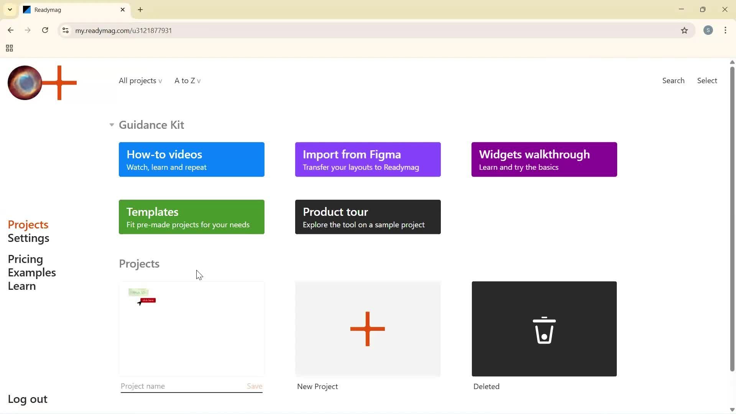Bookmark this page with the star icon

pos(685,30)
